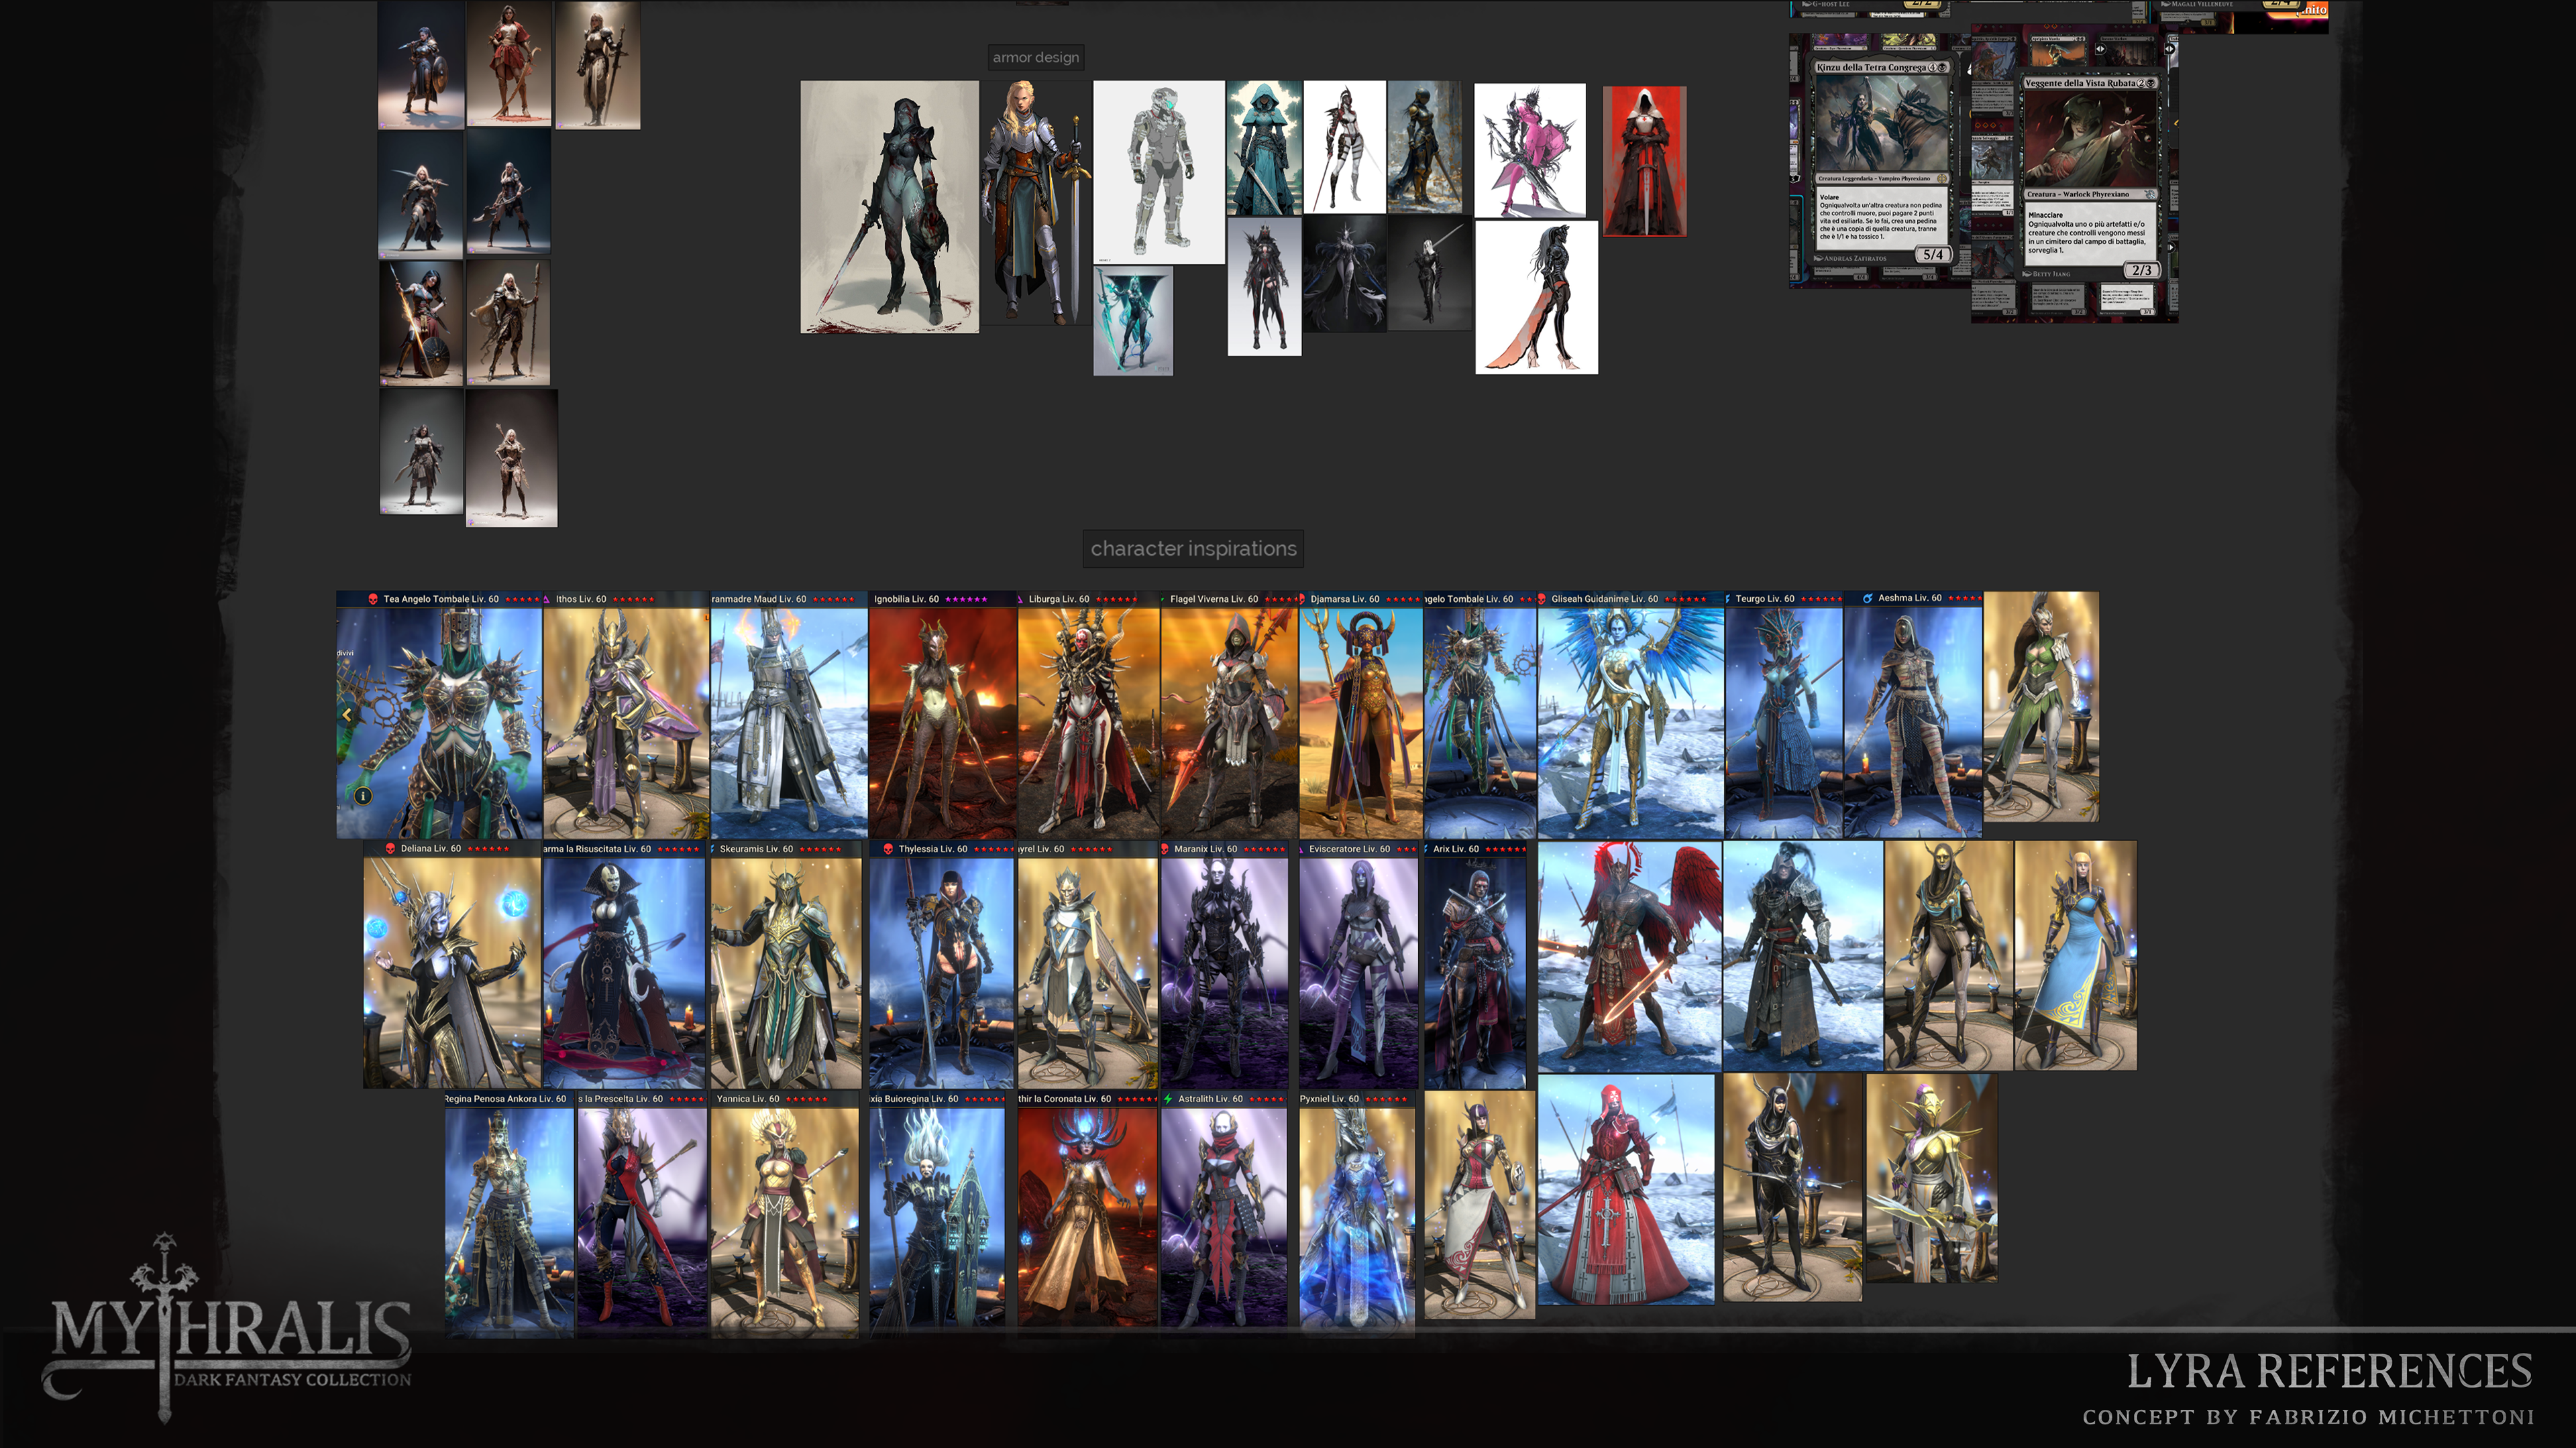
Task: Click the purple triangle icon beside Ithos
Action: coord(547,599)
